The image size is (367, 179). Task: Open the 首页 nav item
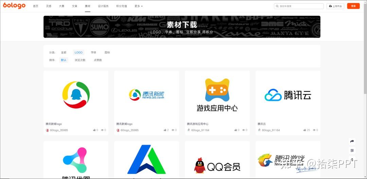click(x=36, y=6)
